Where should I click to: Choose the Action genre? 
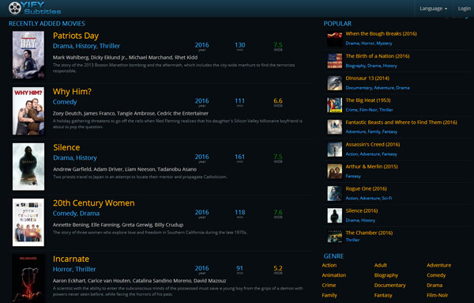pos(329,265)
